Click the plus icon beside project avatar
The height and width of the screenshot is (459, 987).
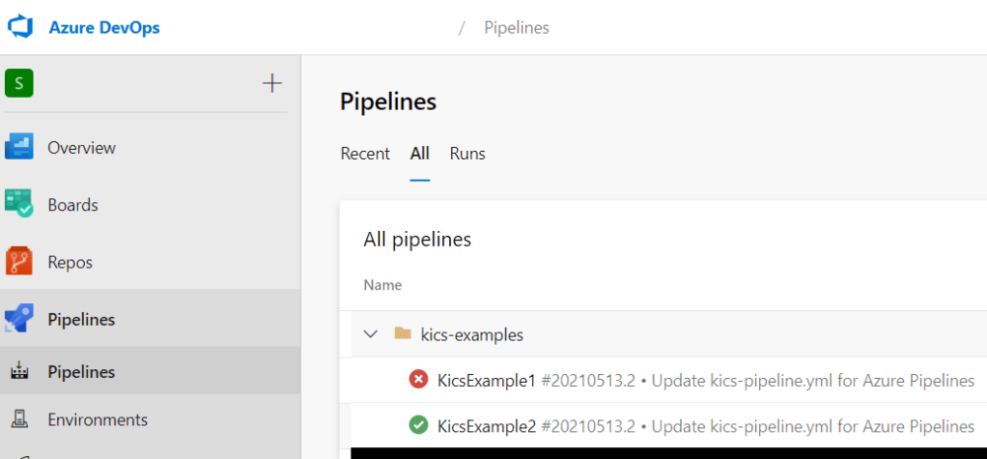click(272, 84)
